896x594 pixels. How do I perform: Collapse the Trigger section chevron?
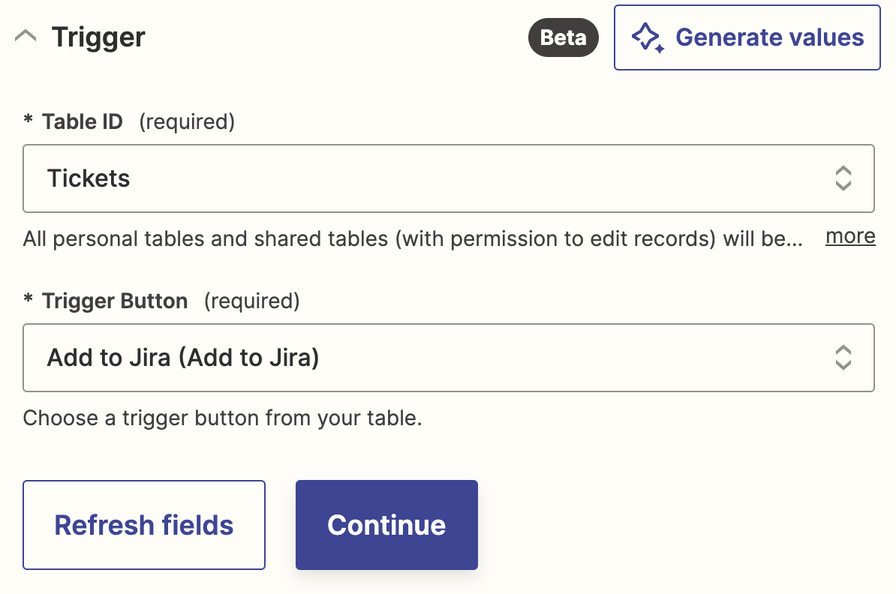click(26, 37)
